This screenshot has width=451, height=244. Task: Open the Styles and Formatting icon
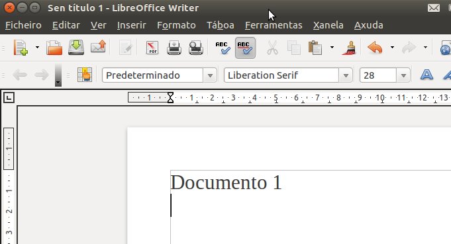pos(85,75)
